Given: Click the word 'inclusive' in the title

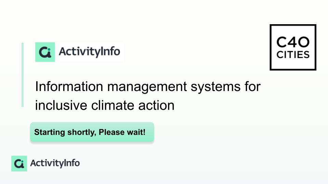Looking at the screenshot, I should click(61, 105).
